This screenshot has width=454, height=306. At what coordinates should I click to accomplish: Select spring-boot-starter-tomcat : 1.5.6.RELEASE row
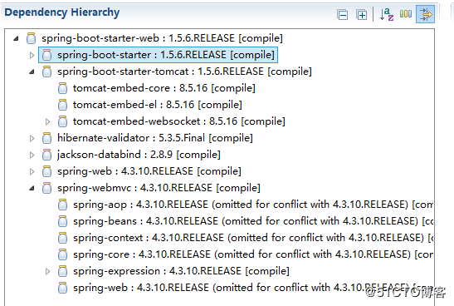184,72
